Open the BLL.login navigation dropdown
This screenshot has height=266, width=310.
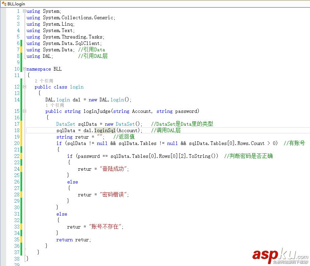[155, 4]
